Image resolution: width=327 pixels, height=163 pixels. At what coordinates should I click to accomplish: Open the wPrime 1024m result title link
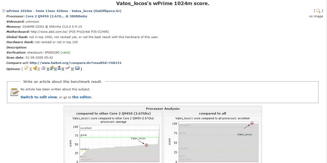coord(64,11)
